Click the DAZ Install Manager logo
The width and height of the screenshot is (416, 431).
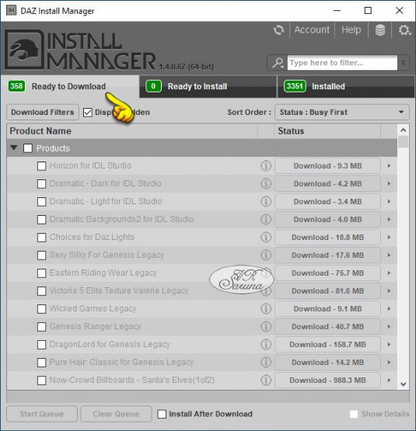tap(80, 50)
